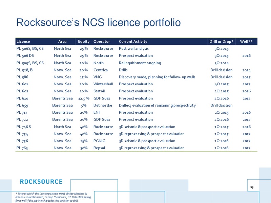This screenshot has height=203, width=271.
Task: Click operator "ENI"
Action: [x=97, y=113]
